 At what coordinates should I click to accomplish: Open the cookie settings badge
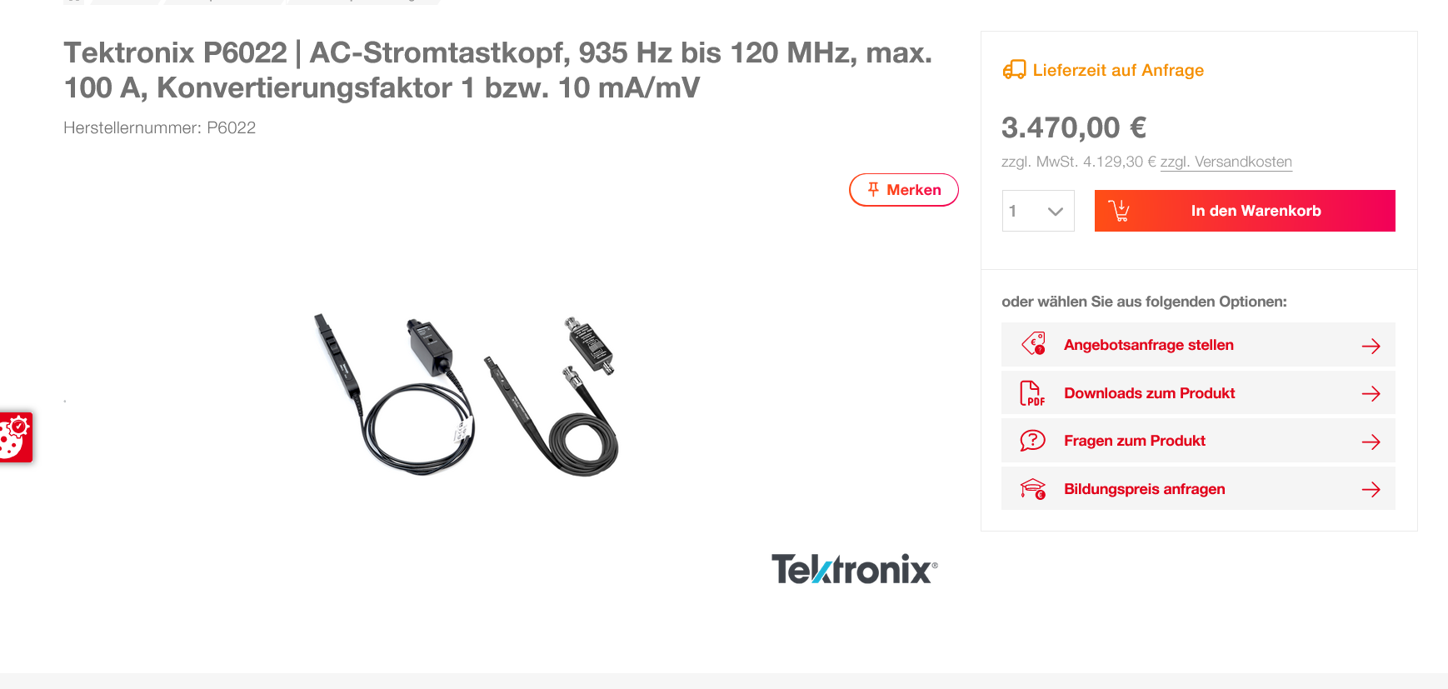tap(15, 437)
